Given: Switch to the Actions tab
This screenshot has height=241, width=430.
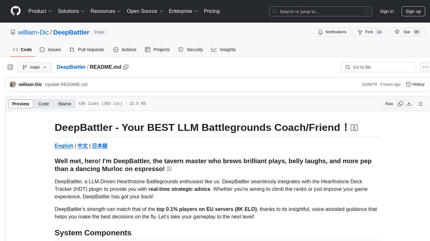Looking at the screenshot, I should tap(125, 50).
